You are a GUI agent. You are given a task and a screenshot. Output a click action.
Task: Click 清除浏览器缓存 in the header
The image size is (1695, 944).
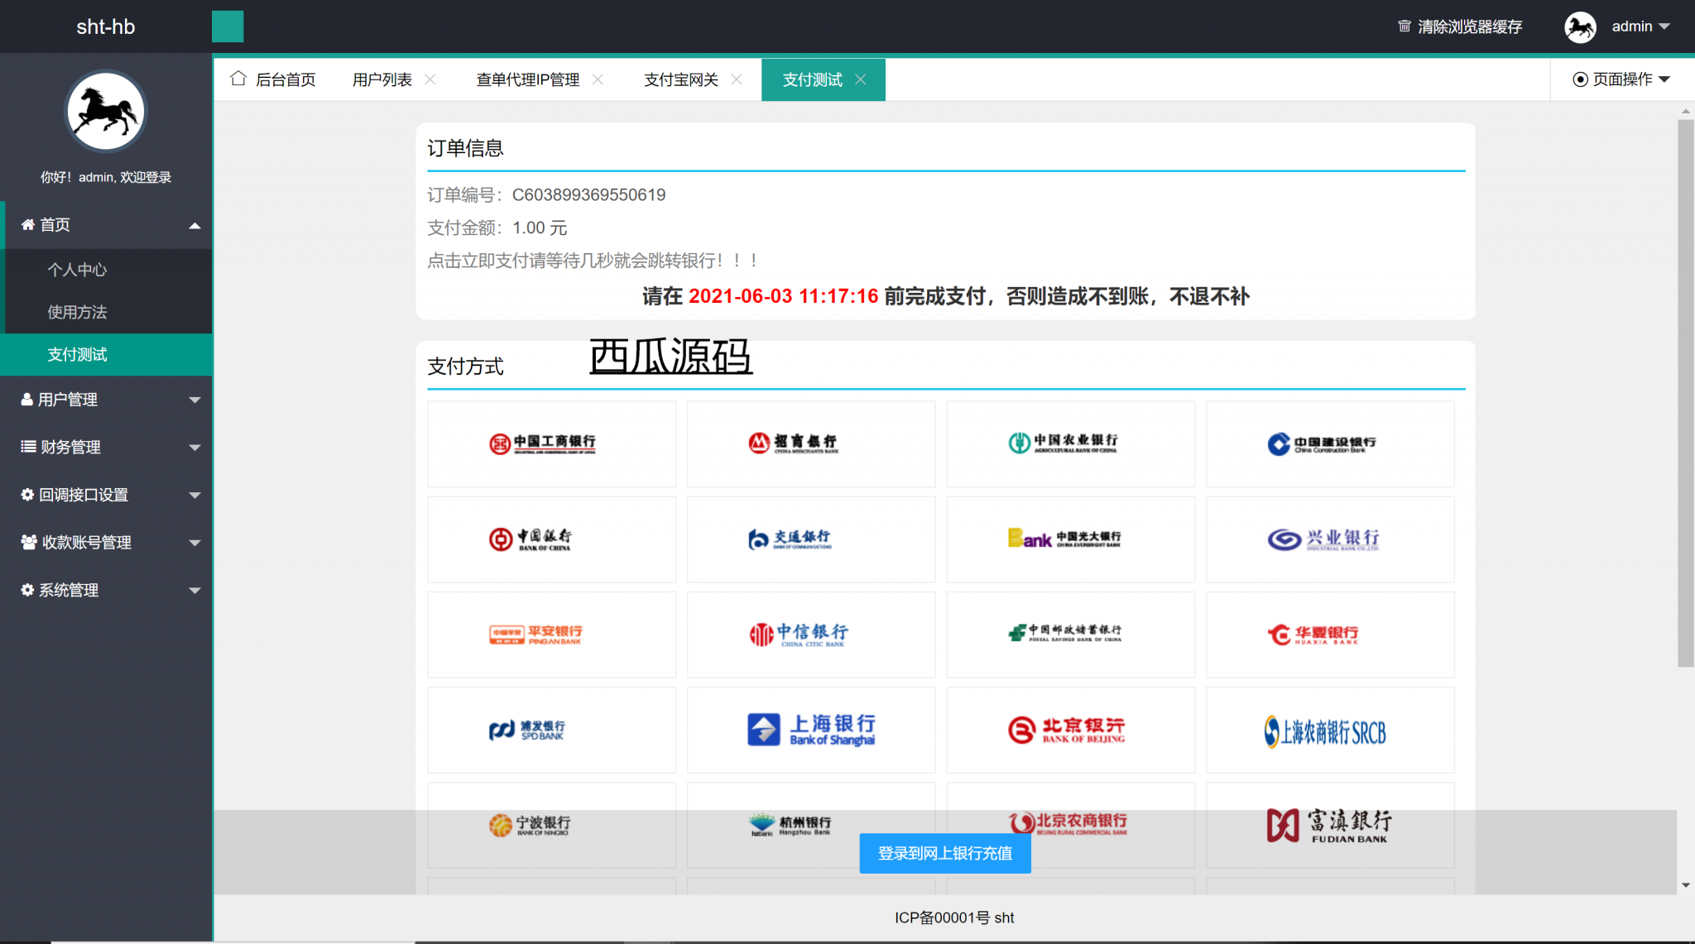(x=1470, y=26)
